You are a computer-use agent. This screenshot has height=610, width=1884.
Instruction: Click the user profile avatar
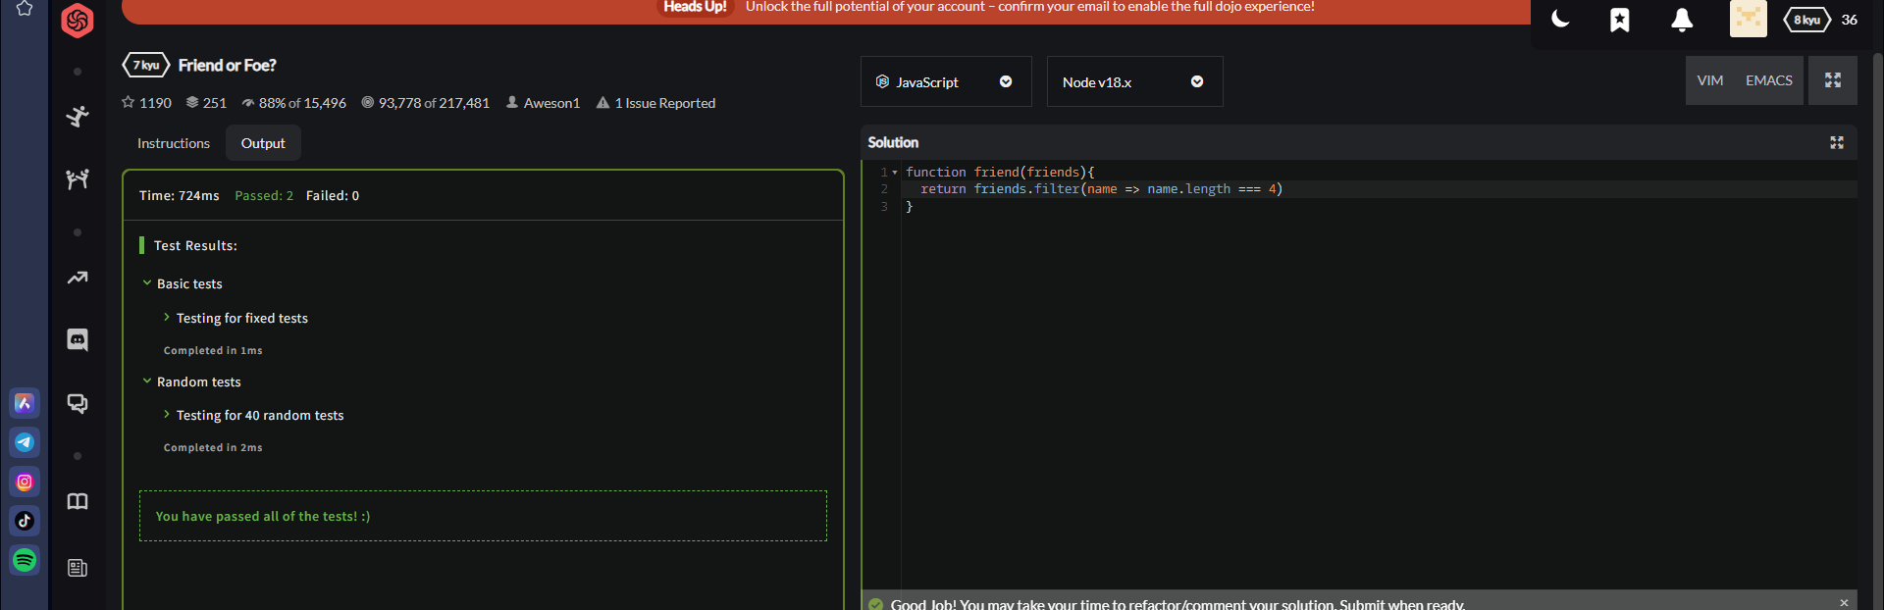(x=1748, y=20)
